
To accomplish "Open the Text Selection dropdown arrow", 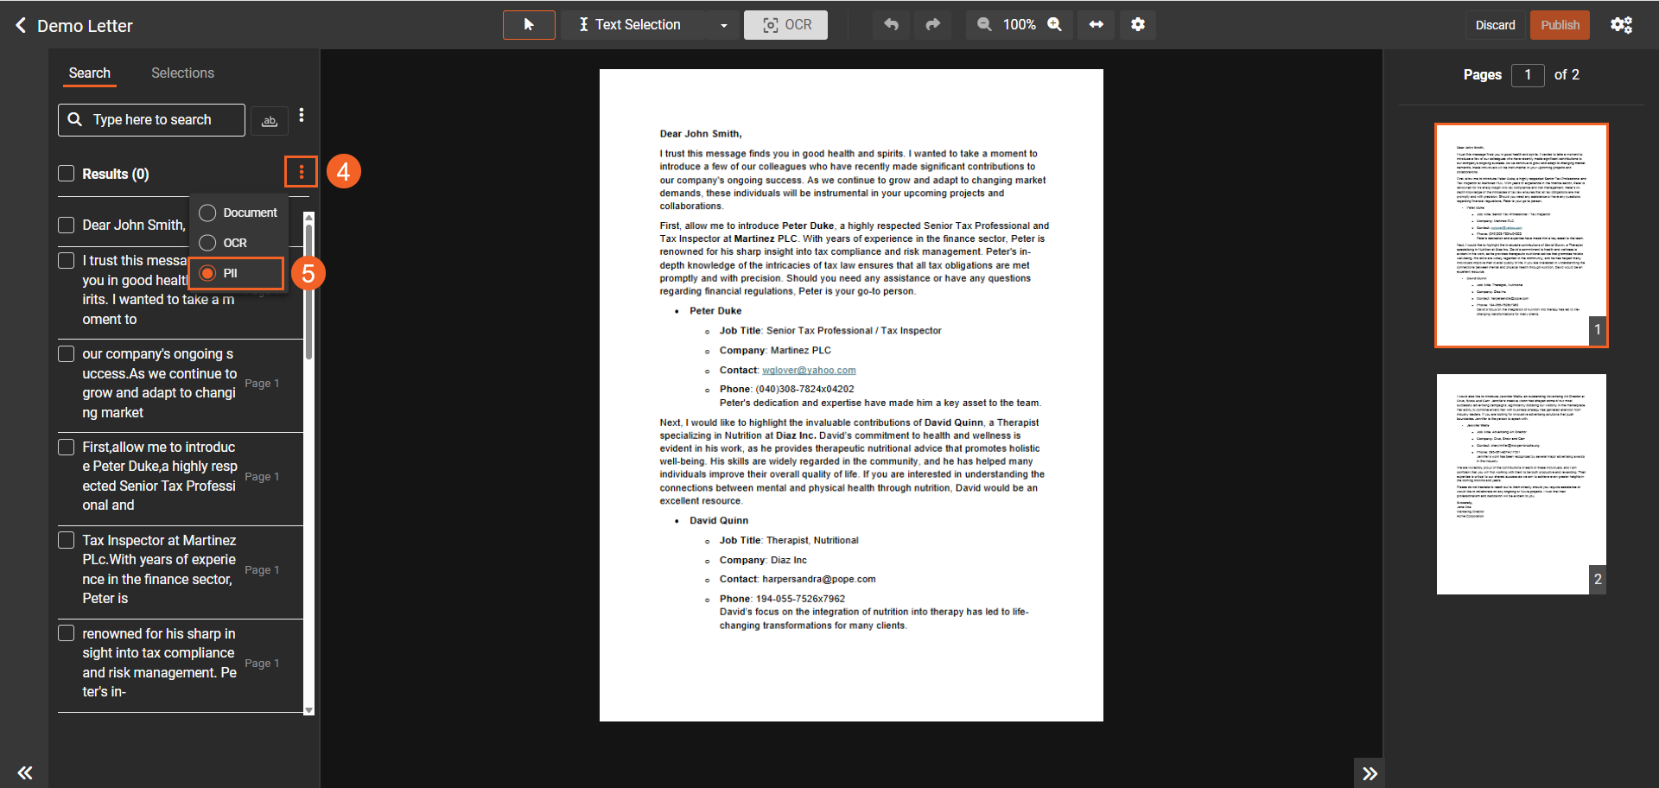I will coord(723,26).
